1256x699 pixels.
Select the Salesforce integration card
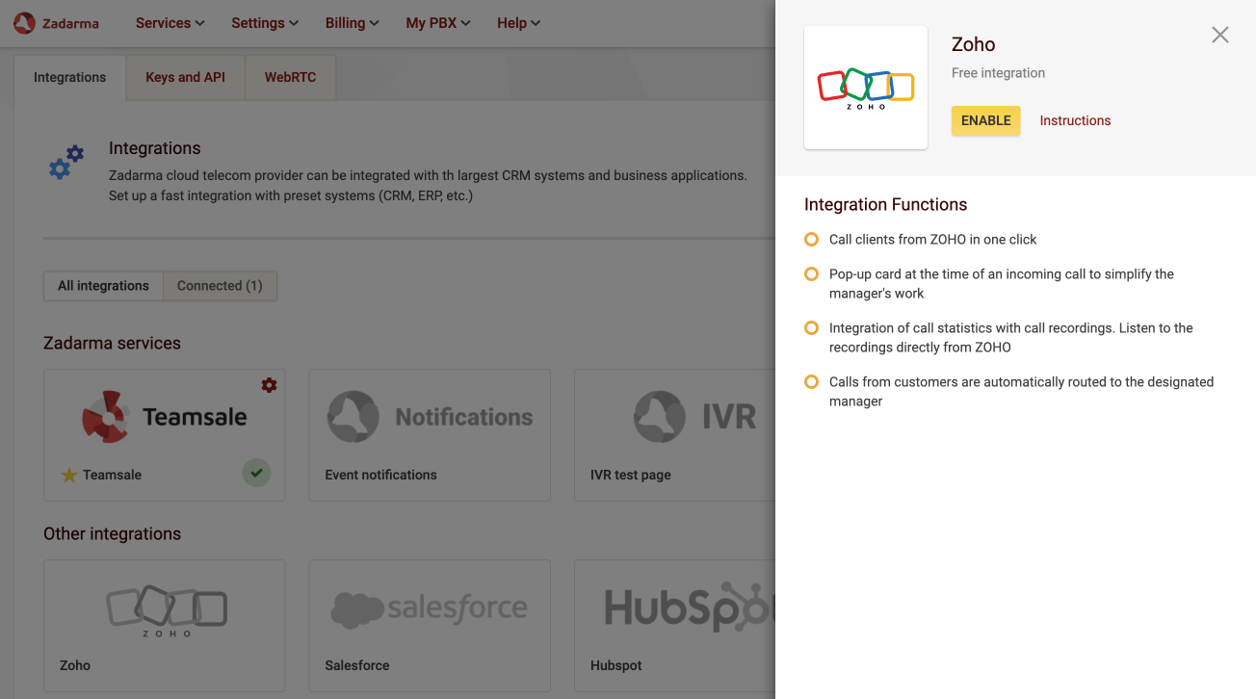[x=430, y=625]
